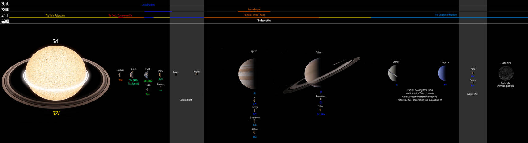Click the 'Uranus' name label

396,62
